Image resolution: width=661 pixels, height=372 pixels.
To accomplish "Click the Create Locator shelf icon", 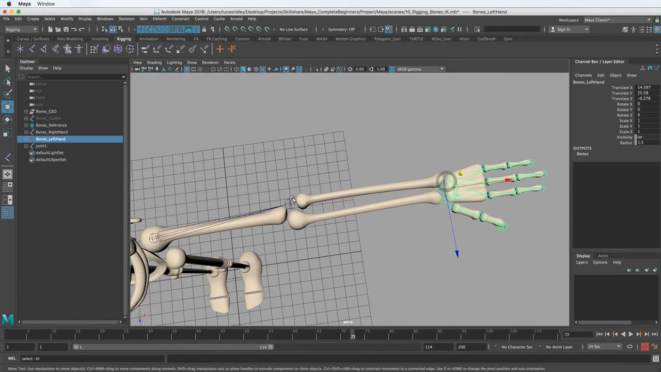I will coord(20,49).
